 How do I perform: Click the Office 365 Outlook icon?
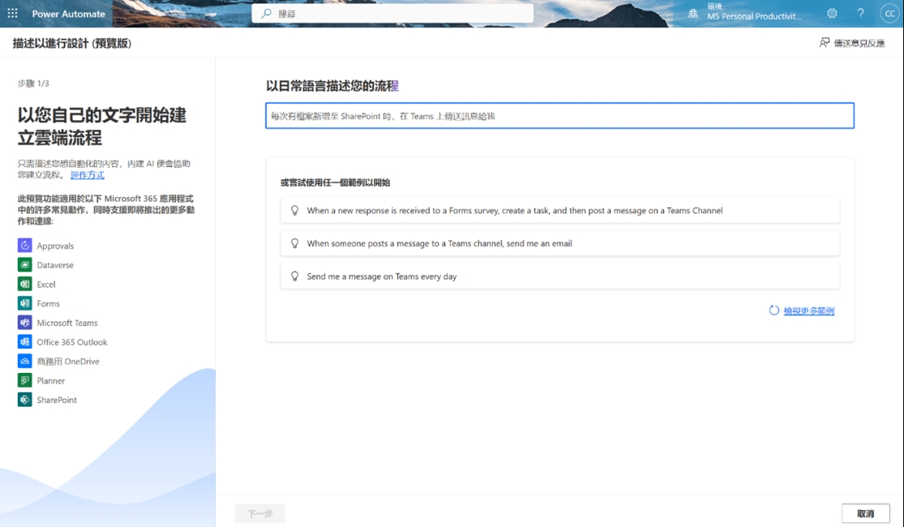[24, 342]
